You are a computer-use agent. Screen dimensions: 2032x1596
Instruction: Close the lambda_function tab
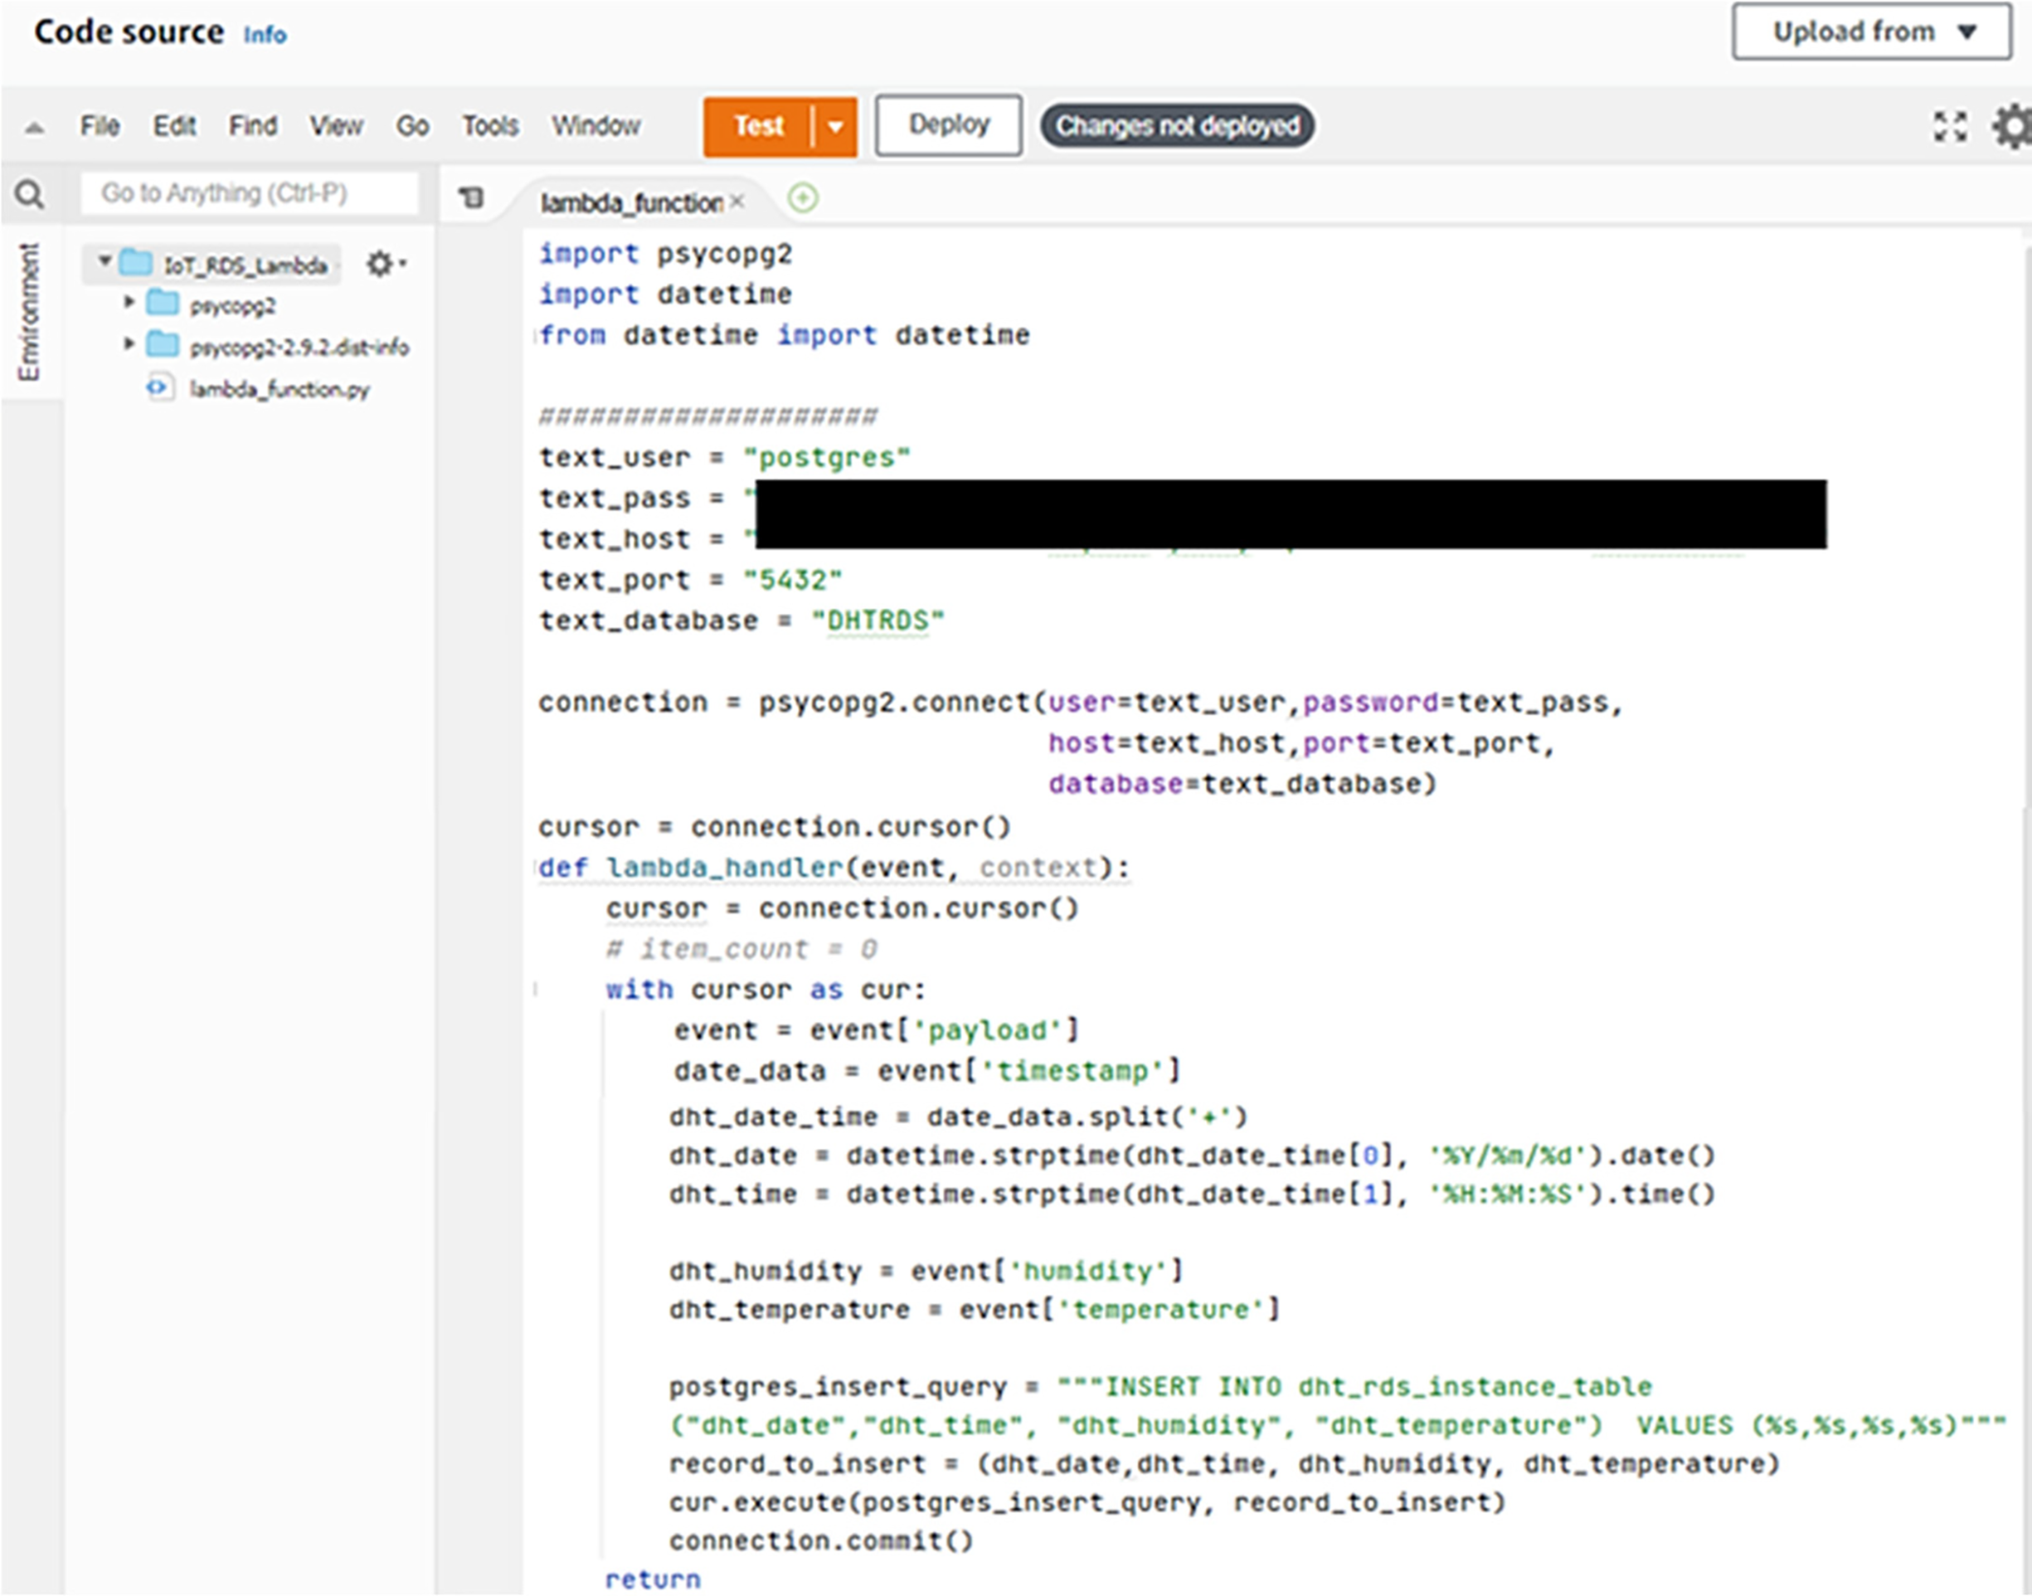tap(738, 201)
